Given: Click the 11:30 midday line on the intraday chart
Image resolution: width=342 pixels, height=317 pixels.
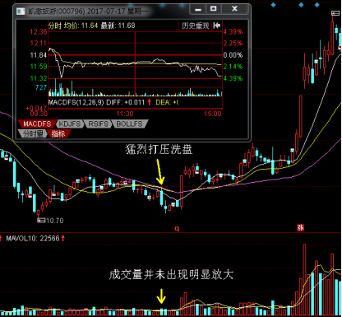Looking at the screenshot, I should coord(135,64).
